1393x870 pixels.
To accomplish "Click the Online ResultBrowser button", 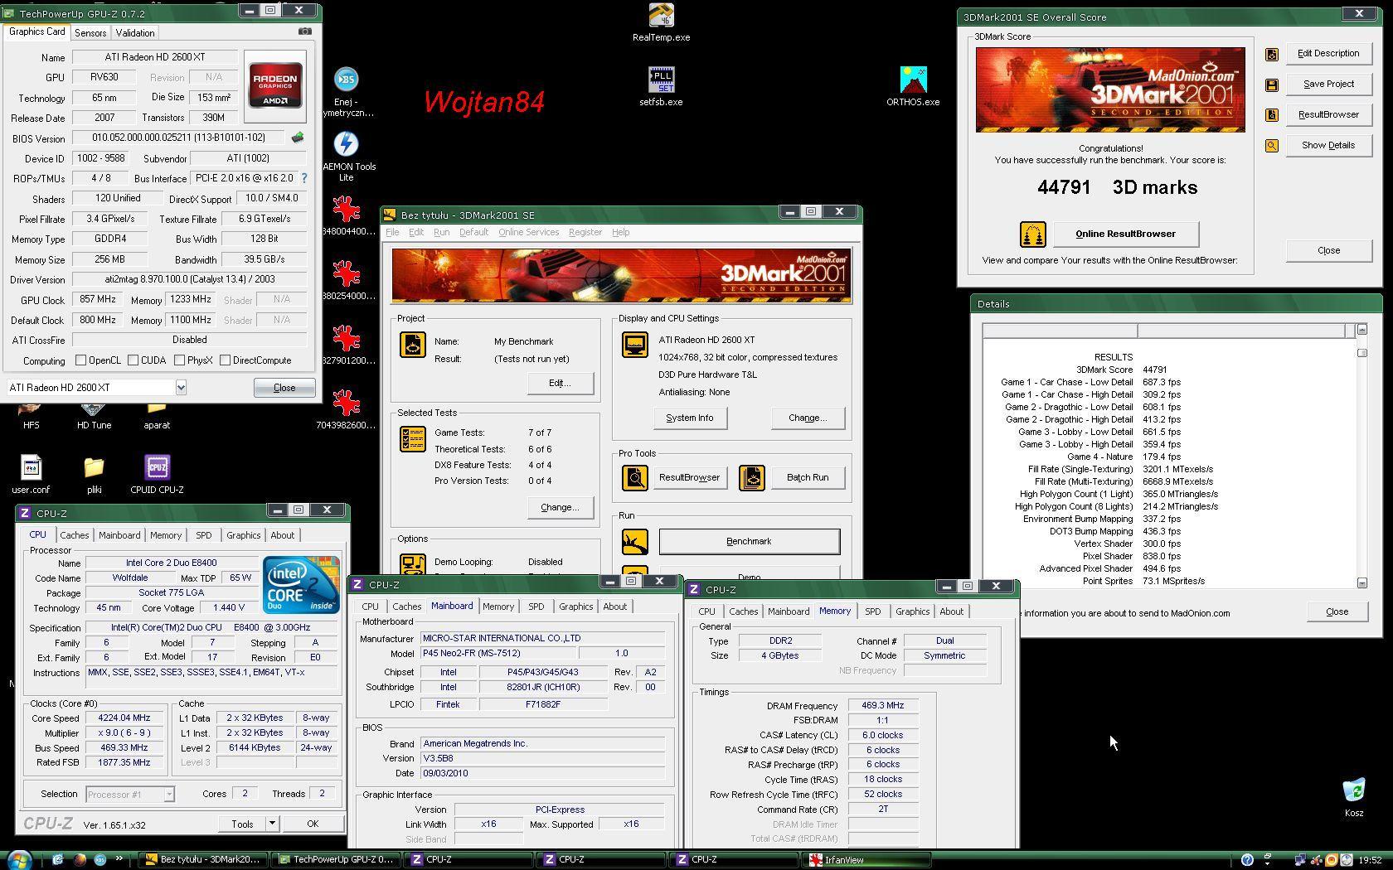I will (1125, 234).
